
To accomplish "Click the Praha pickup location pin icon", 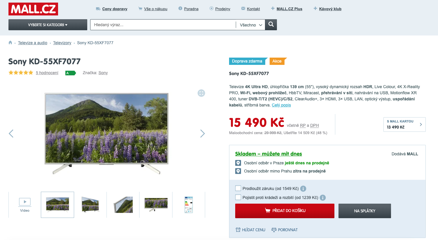I will pyautogui.click(x=238, y=163).
